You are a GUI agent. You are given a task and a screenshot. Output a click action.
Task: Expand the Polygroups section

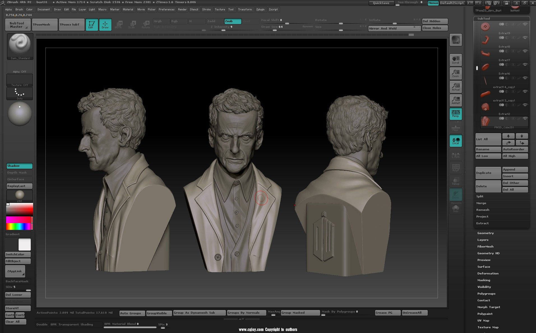(486, 294)
